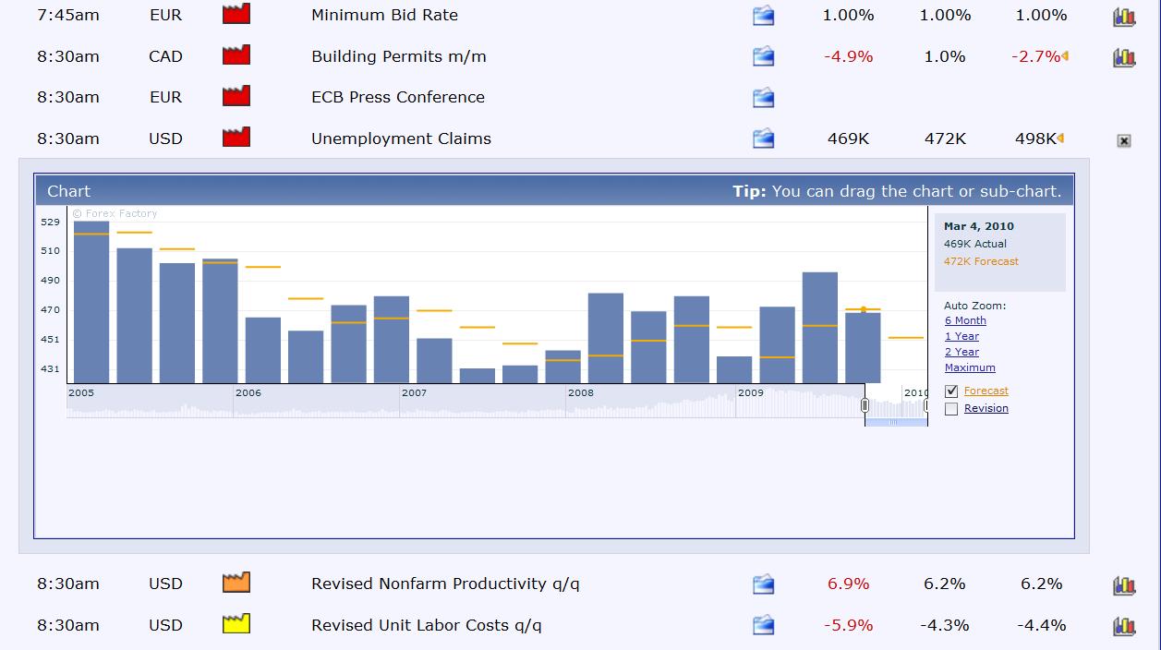1161x650 pixels.
Task: Expand chart for Revised Nonfarm Productivity q/q
Action: tap(1123, 585)
